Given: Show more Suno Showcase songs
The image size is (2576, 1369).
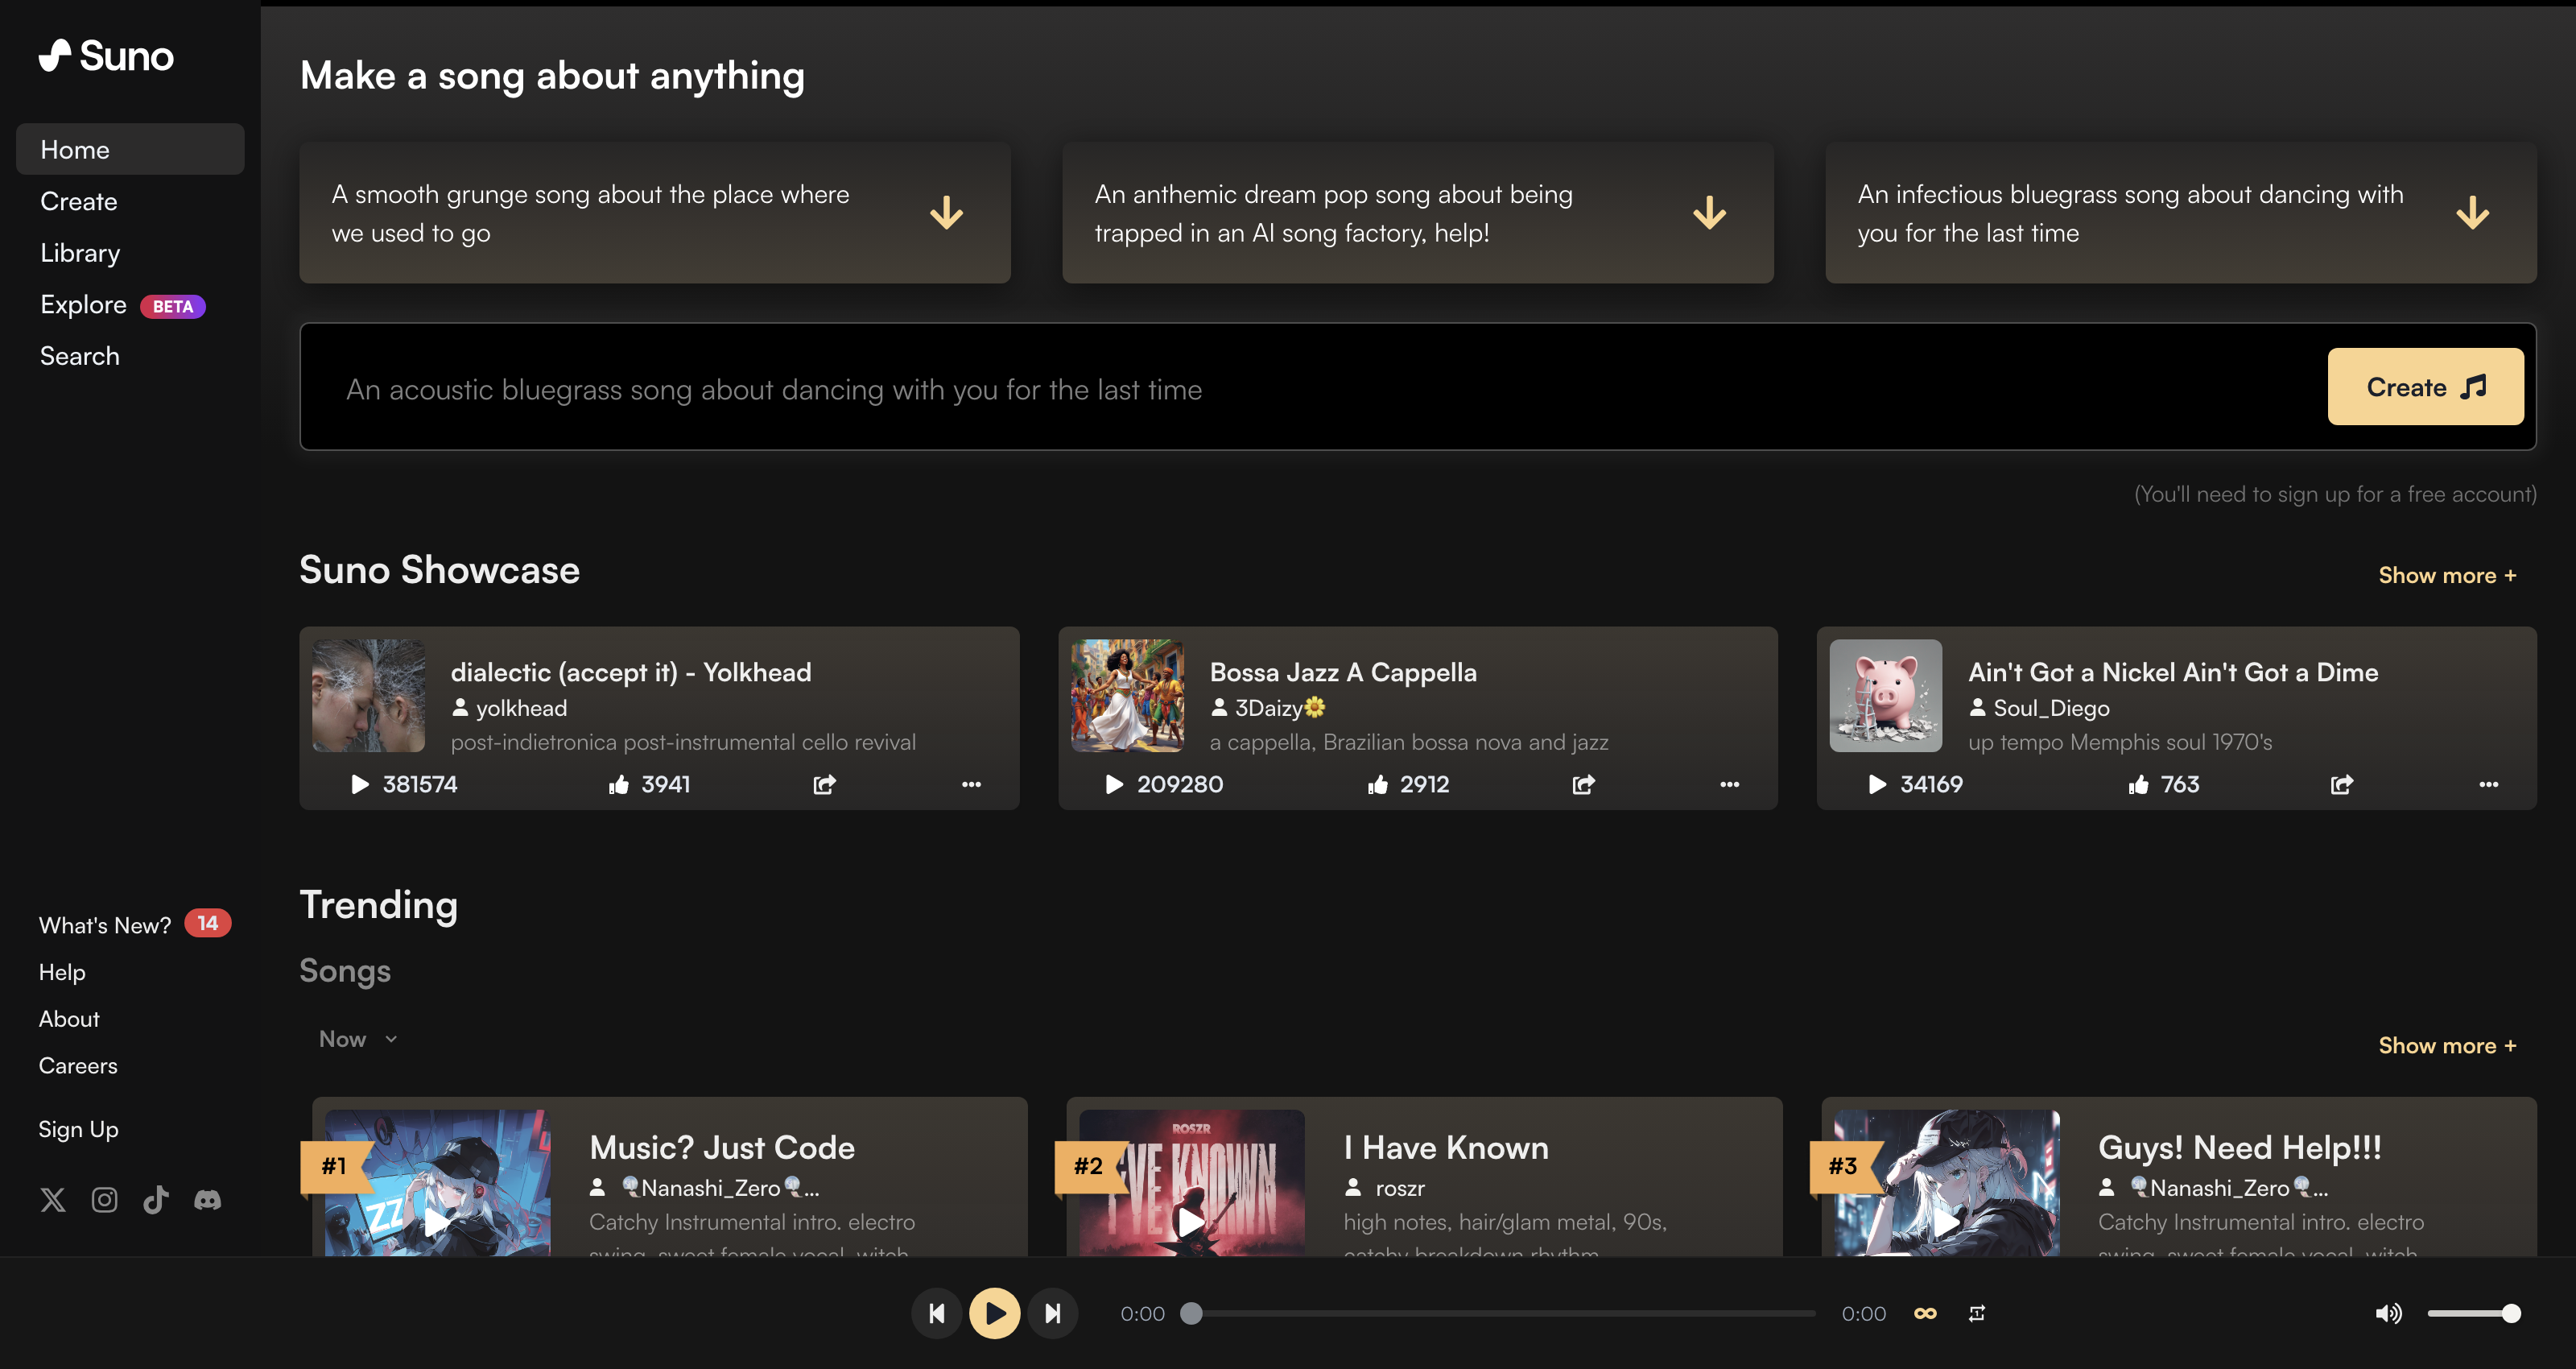Looking at the screenshot, I should tap(2447, 576).
